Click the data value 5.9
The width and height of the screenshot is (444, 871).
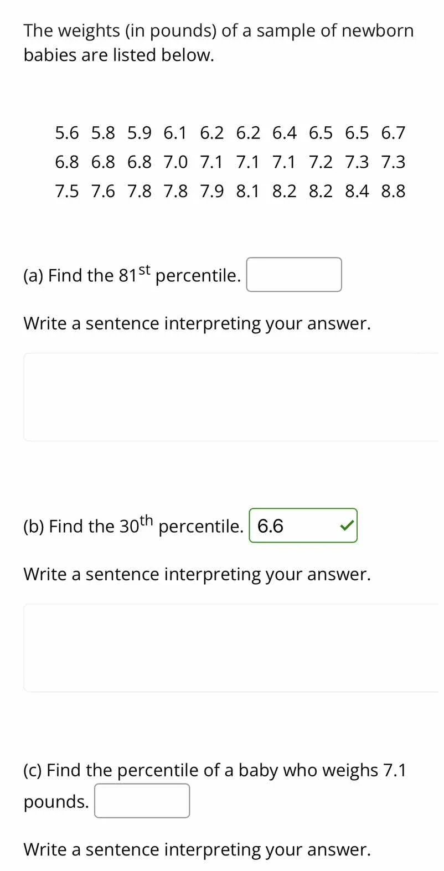pyautogui.click(x=140, y=133)
